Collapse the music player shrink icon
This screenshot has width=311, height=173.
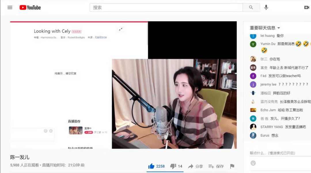[x=121, y=29]
